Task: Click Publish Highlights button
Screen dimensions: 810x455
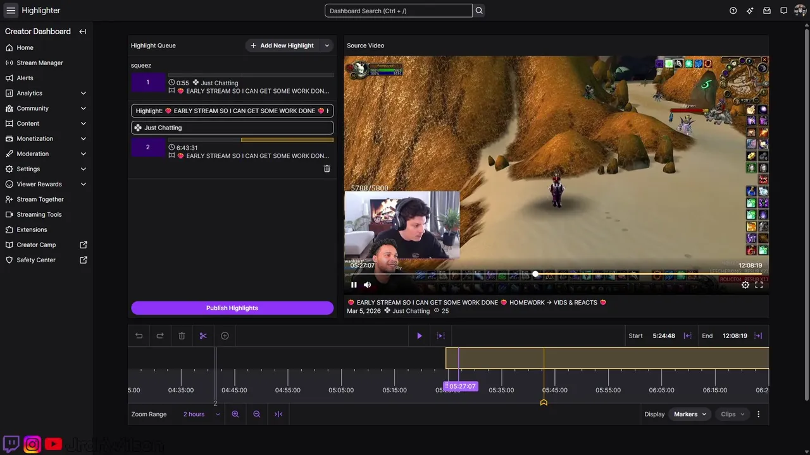Action: pos(232,308)
